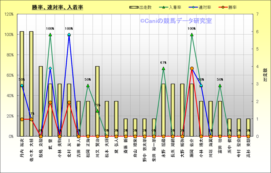Click the Caniの競馬データ研究室 watermark text
Image resolution: width=271 pixels, height=173 pixels.
pos(176,21)
